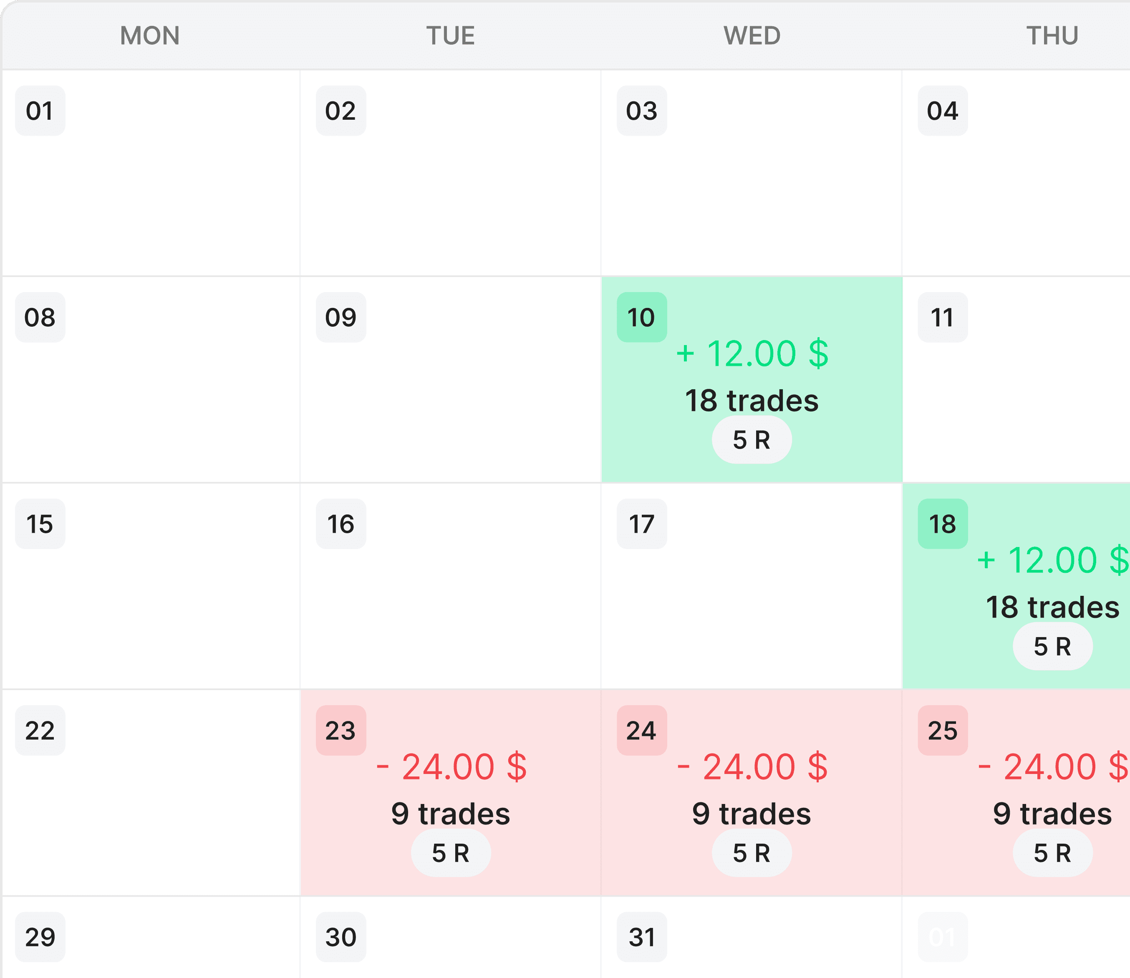Select the date badge 29
The width and height of the screenshot is (1130, 978).
tap(40, 937)
